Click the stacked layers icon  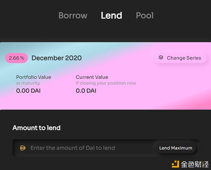(161, 57)
